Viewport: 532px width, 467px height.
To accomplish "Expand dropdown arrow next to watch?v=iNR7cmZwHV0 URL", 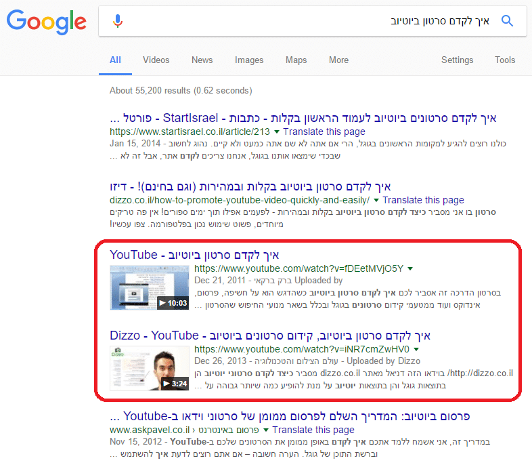I will click(416, 349).
